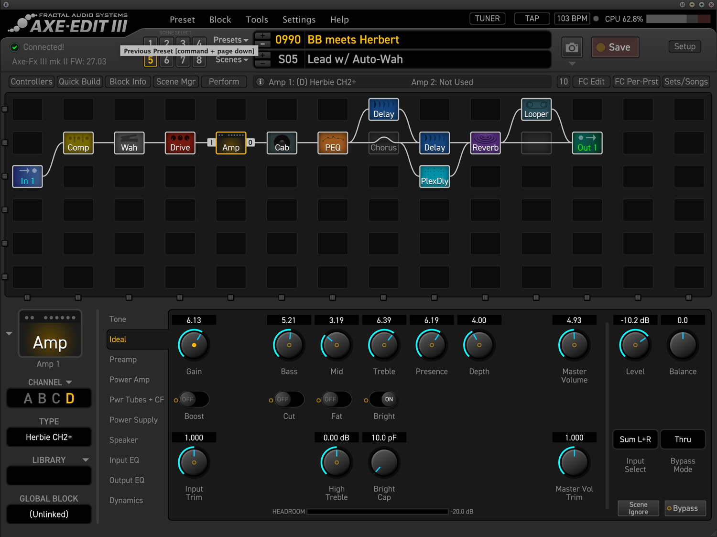Image resolution: width=717 pixels, height=537 pixels.
Task: Switch to the Power Amp tab
Action: point(130,380)
